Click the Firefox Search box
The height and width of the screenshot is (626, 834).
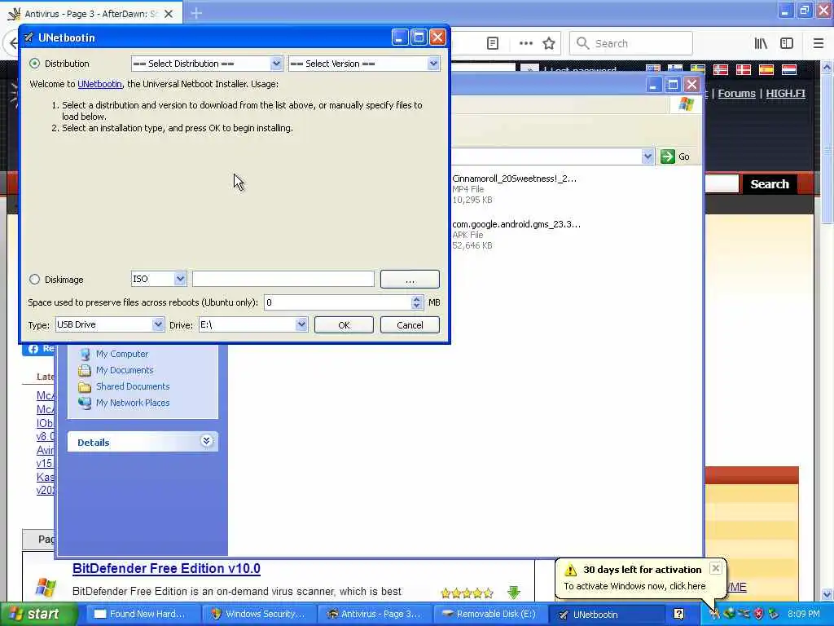(x=631, y=43)
